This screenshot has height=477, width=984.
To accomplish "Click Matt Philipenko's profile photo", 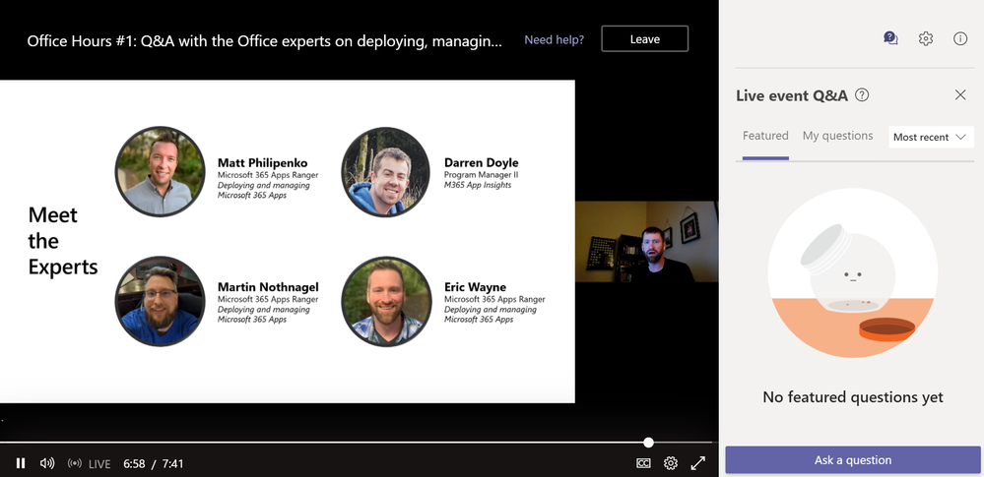I will (x=160, y=172).
